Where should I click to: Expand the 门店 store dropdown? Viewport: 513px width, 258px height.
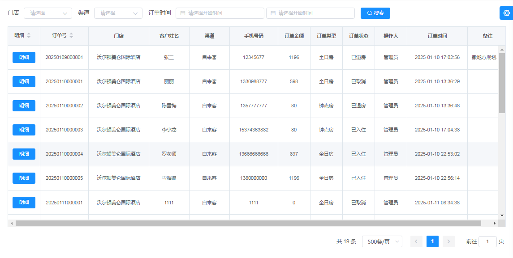[x=48, y=13]
